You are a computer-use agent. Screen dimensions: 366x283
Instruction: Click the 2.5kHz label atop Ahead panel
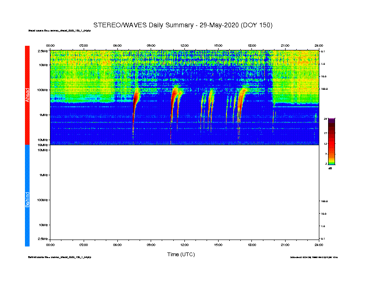(43, 51)
